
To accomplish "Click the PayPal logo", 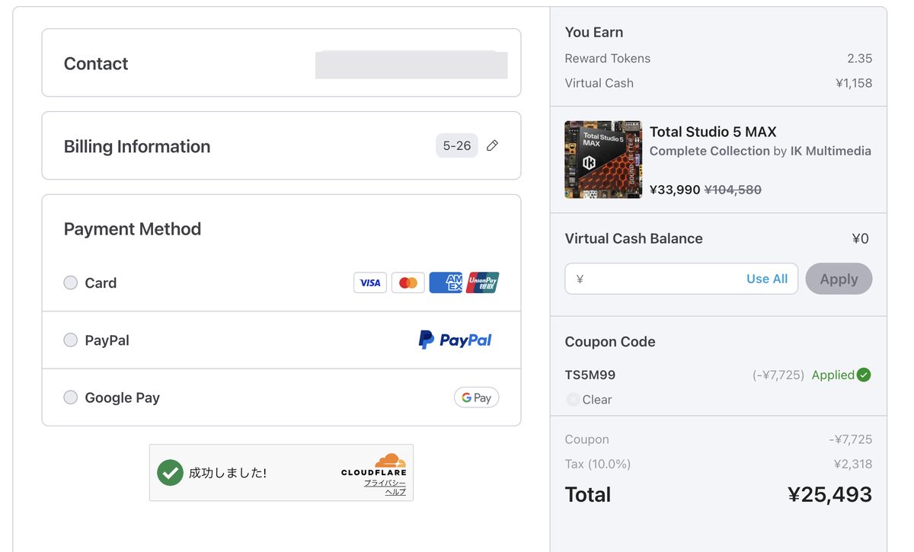I will [x=455, y=340].
